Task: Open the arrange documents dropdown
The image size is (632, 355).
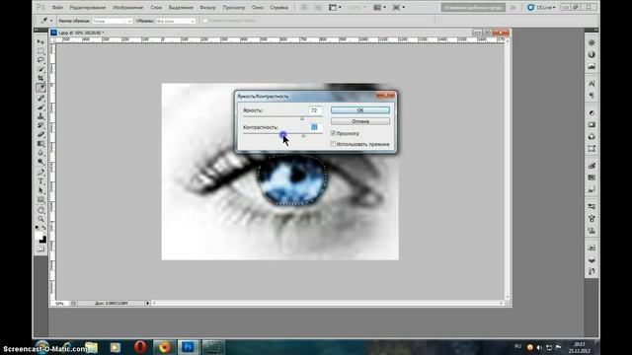Action: click(x=379, y=7)
